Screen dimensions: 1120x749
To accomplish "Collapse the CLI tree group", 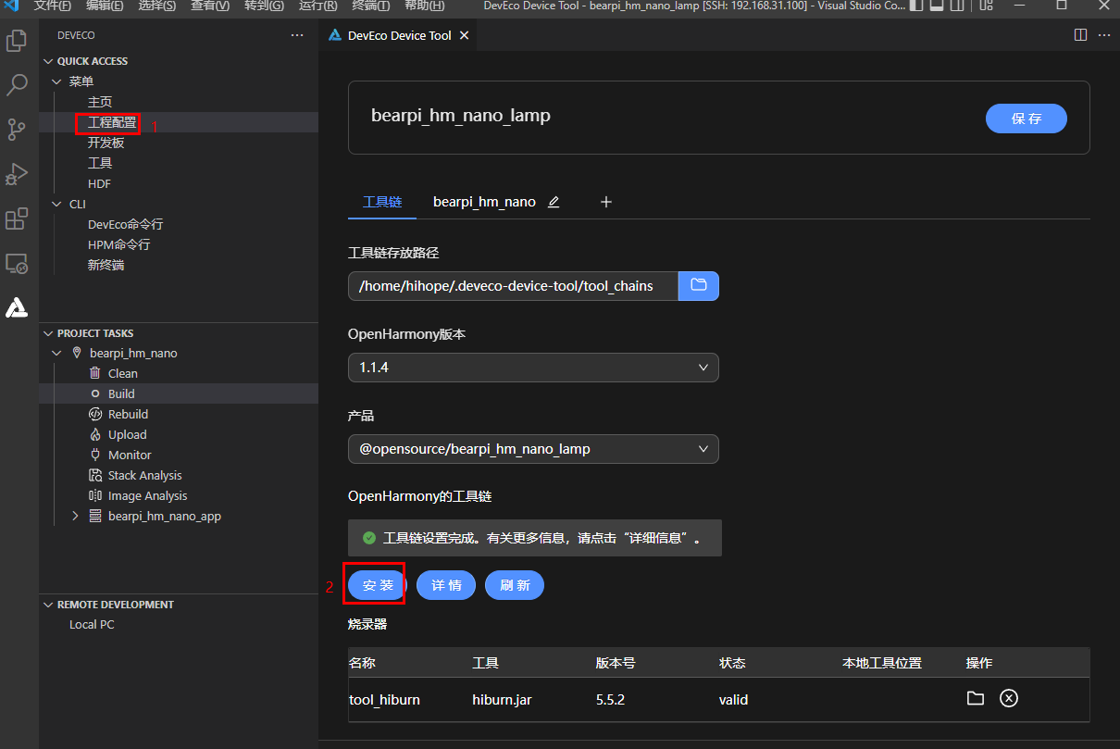I will coord(56,204).
